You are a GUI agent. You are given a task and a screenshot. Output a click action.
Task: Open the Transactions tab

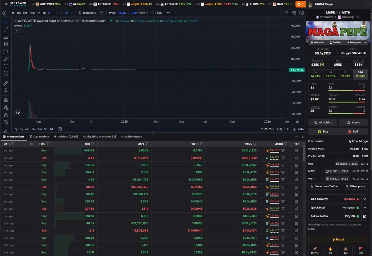tap(14, 137)
